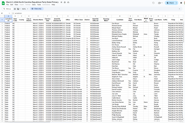Click the move to folder icon
The width and height of the screenshot is (185, 123).
64,2
